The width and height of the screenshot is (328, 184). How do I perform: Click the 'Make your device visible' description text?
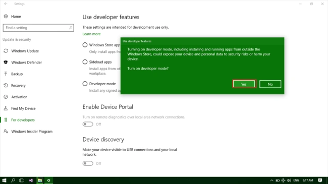coord(130,152)
